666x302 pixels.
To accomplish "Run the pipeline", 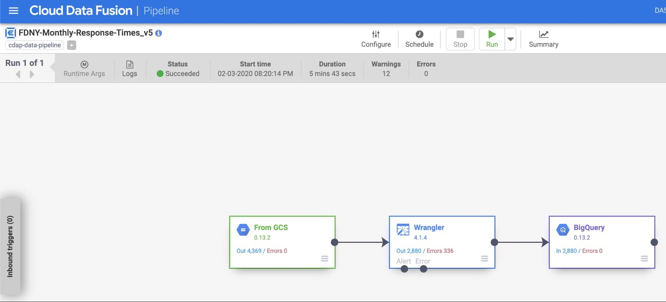I will 492,39.
